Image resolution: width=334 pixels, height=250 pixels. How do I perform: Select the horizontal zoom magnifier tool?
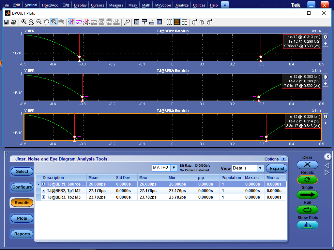31,22
